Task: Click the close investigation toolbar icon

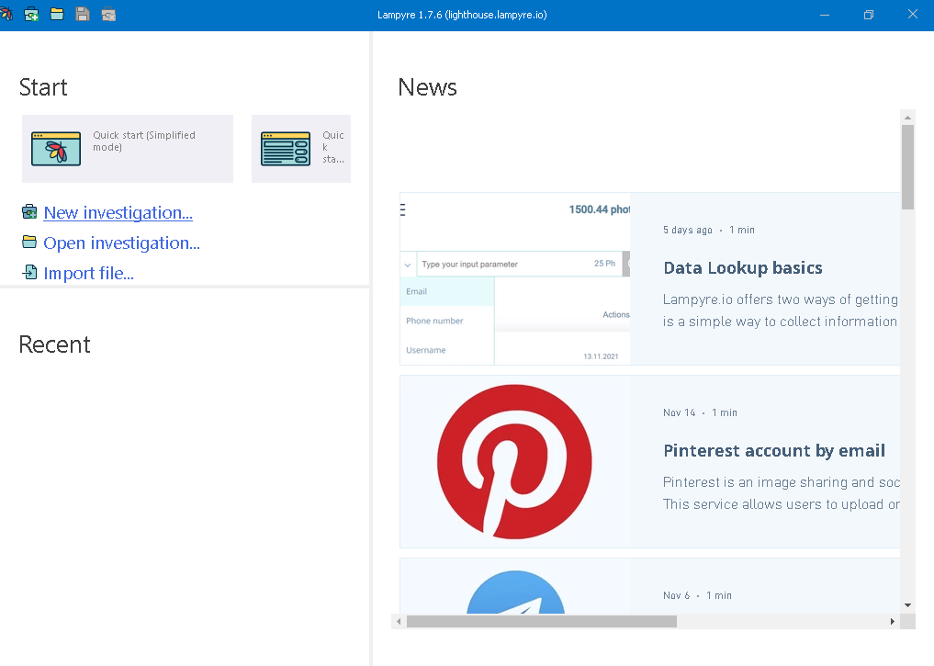Action: pos(108,15)
